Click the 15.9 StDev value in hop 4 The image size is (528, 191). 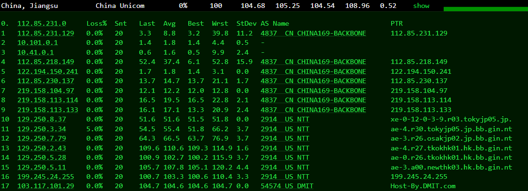point(245,62)
